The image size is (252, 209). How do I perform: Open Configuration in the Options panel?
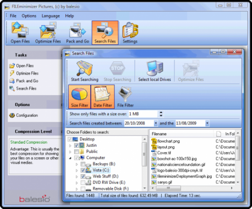(24, 115)
